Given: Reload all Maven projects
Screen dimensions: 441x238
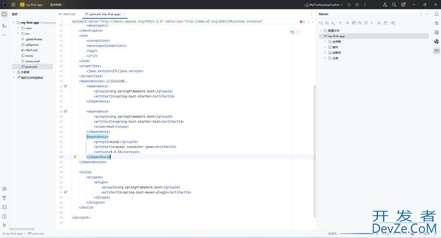Looking at the screenshot, I should 321,23.
